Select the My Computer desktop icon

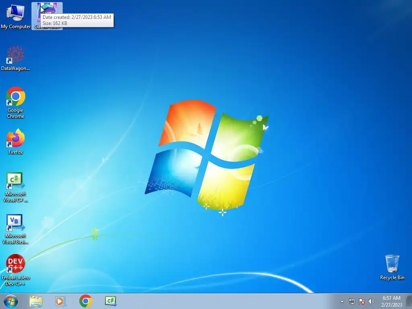pos(16,16)
